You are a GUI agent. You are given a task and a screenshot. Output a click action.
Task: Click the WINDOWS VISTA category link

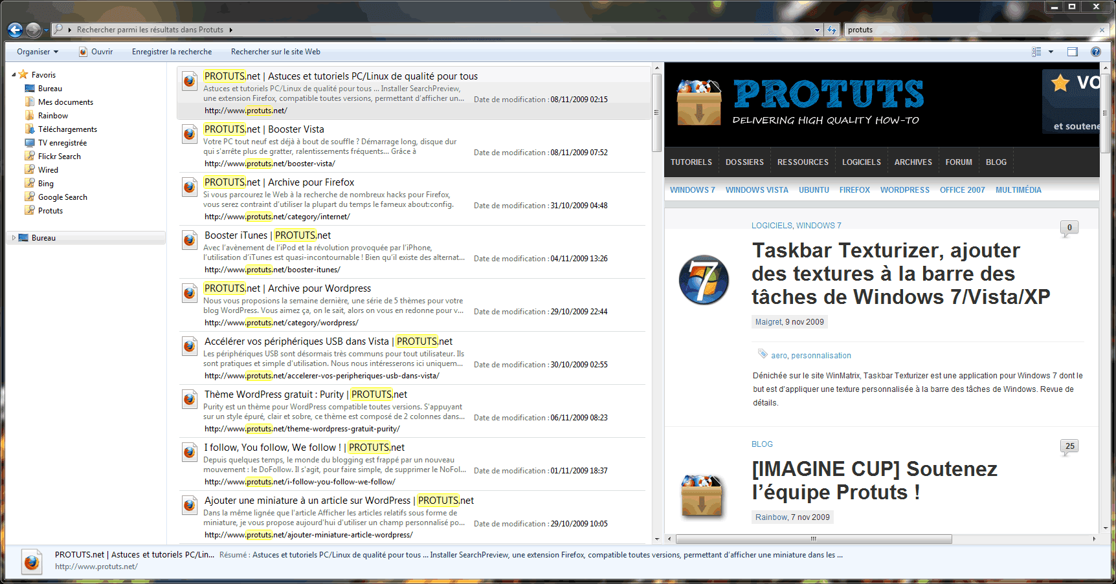point(757,190)
